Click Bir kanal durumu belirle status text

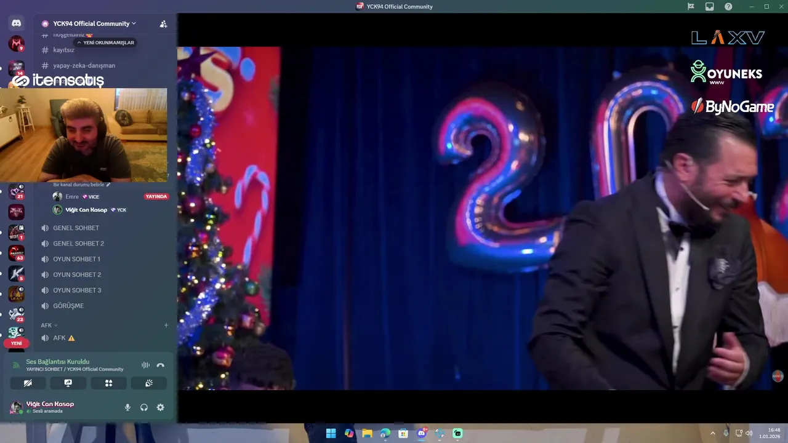coord(79,185)
